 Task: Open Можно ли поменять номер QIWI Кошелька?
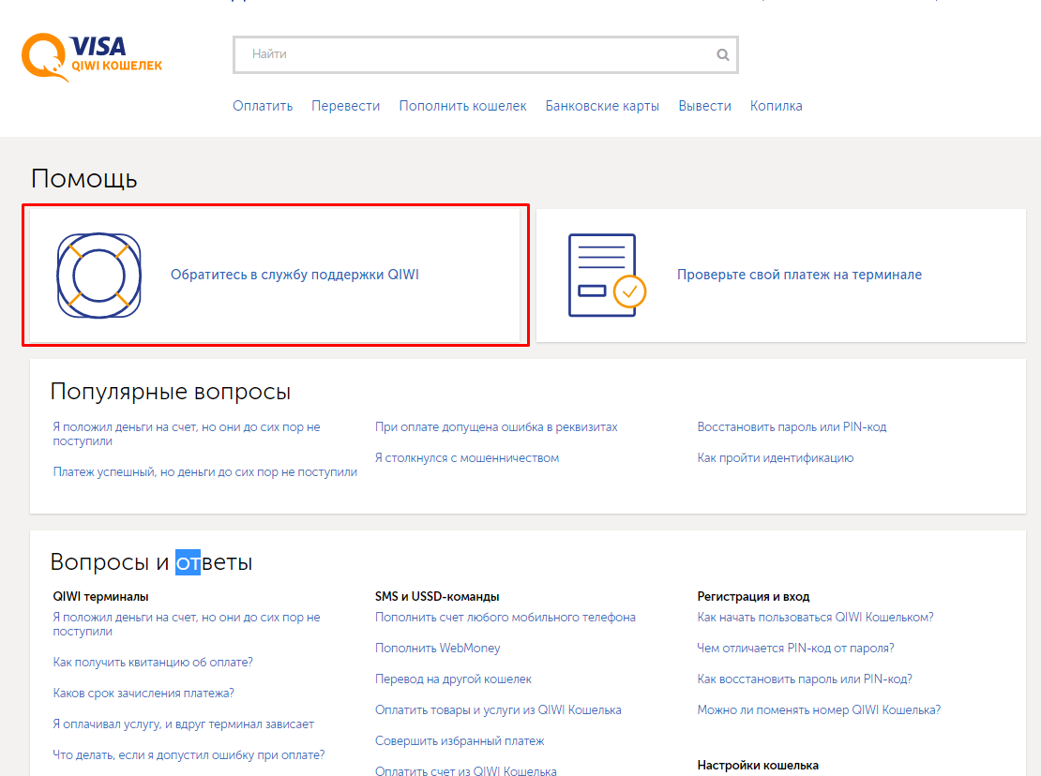819,709
